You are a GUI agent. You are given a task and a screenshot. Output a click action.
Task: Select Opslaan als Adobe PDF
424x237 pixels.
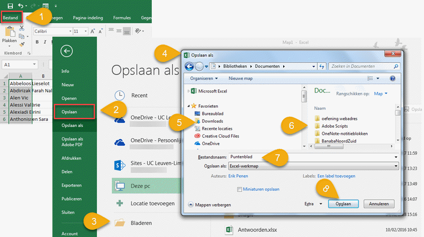point(72,142)
